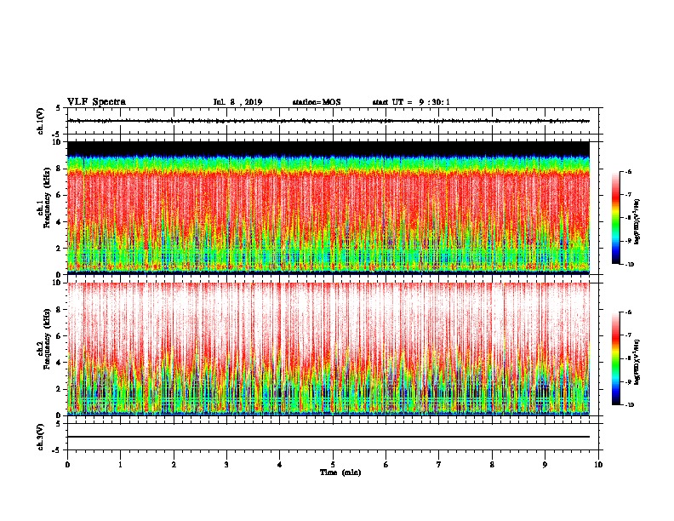Click time axis tick label "4"

[x=280, y=465]
